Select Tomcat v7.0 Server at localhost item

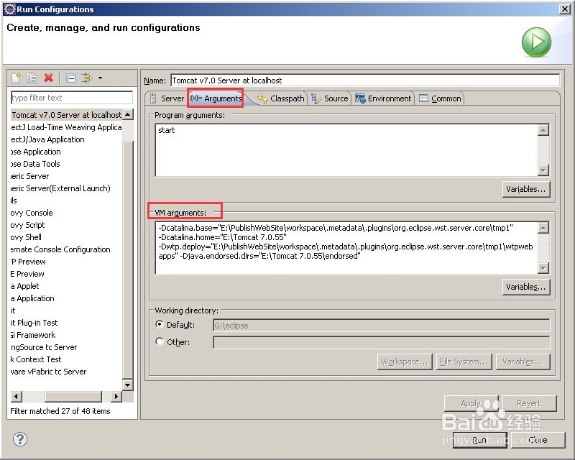click(x=66, y=115)
